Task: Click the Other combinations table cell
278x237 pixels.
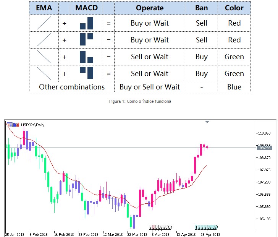Action: [x=72, y=87]
